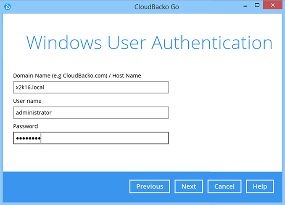Open Help for this dialog
This screenshot has height=205, width=285.
(260, 186)
